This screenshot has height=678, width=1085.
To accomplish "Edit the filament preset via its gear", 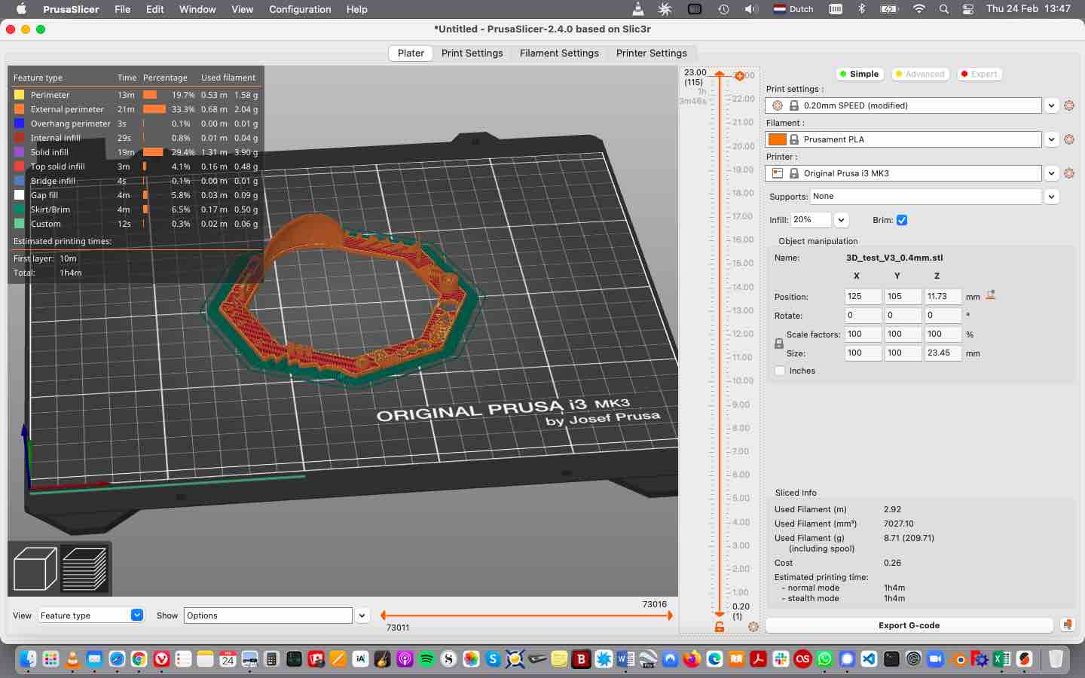I will pyautogui.click(x=1069, y=139).
